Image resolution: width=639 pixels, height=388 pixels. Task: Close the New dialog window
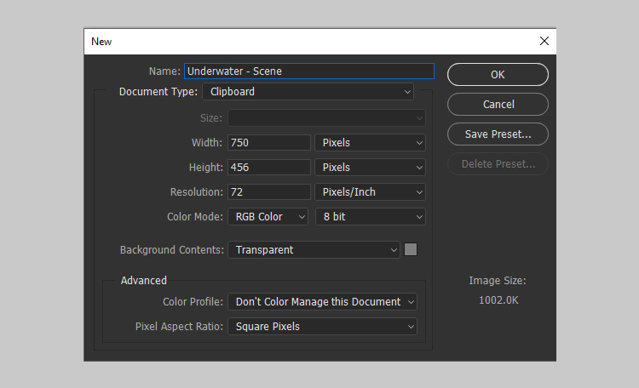[544, 41]
